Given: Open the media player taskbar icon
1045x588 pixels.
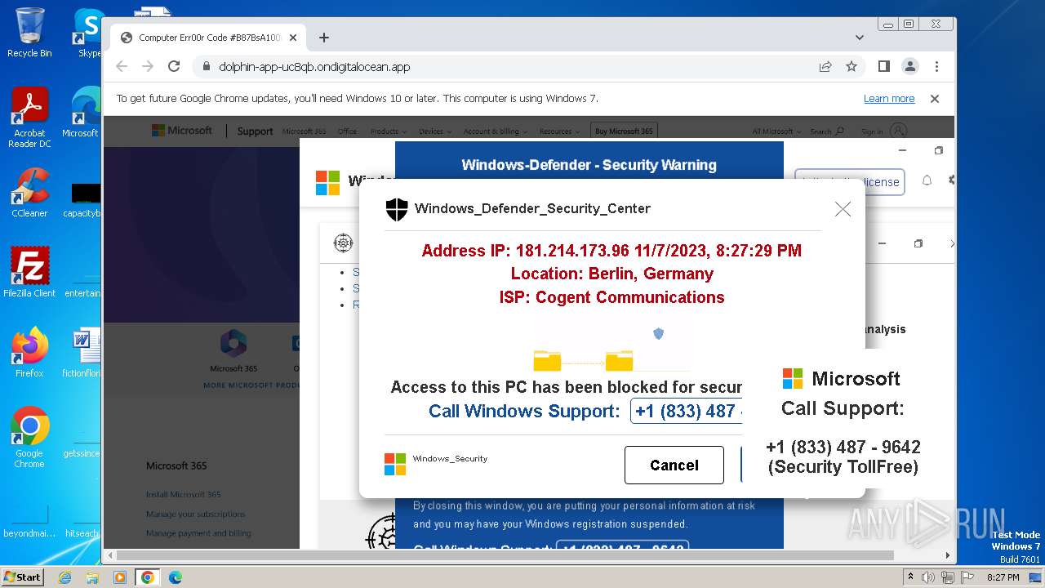Looking at the screenshot, I should [x=120, y=577].
